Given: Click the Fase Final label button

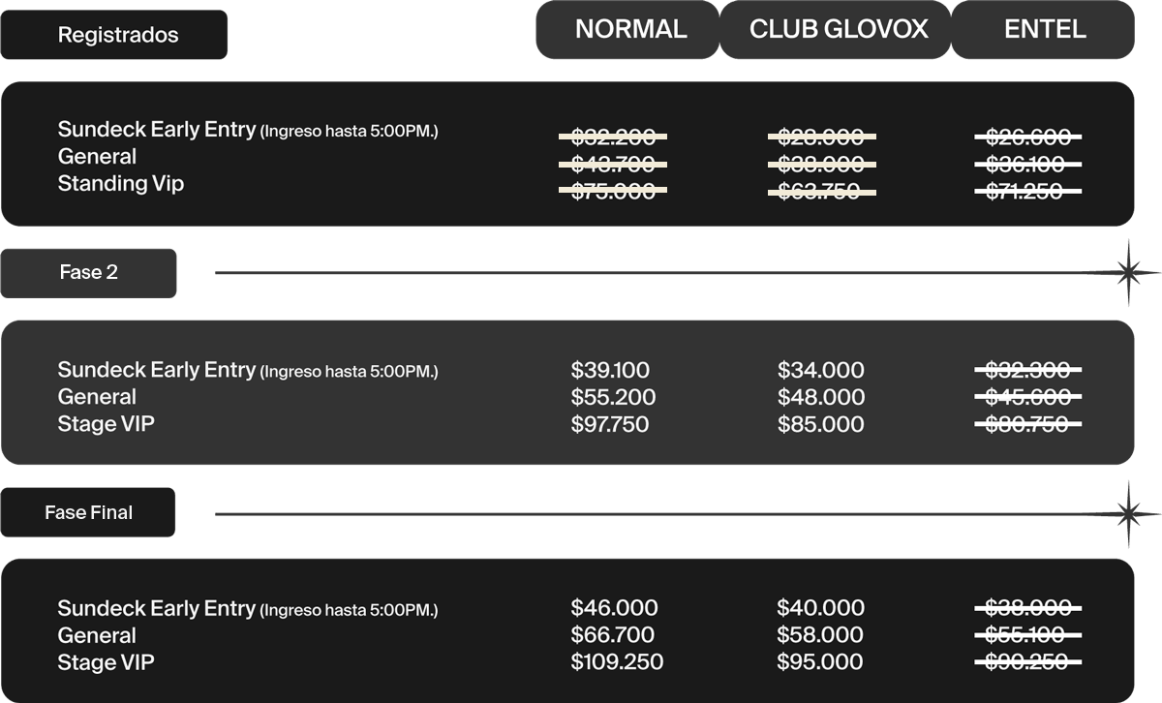Looking at the screenshot, I should coord(88,512).
